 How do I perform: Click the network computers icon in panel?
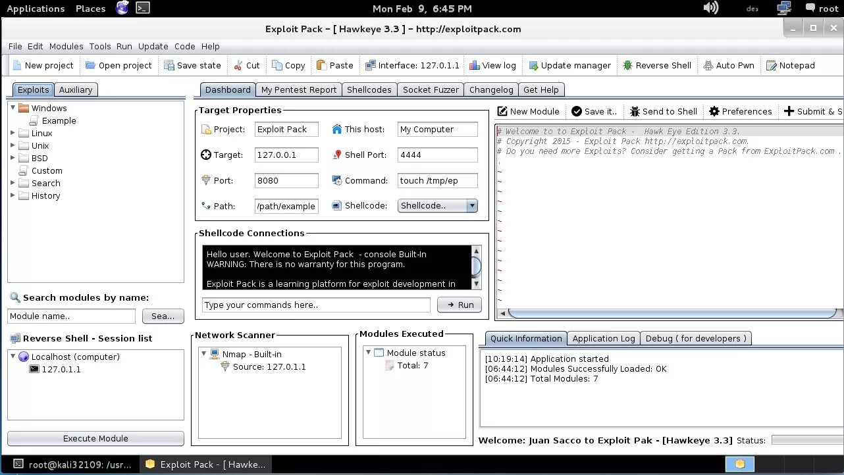783,8
